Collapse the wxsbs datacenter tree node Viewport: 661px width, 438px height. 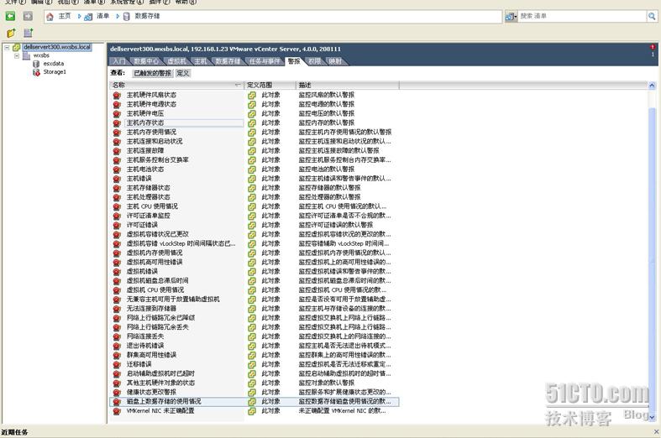click(17, 55)
